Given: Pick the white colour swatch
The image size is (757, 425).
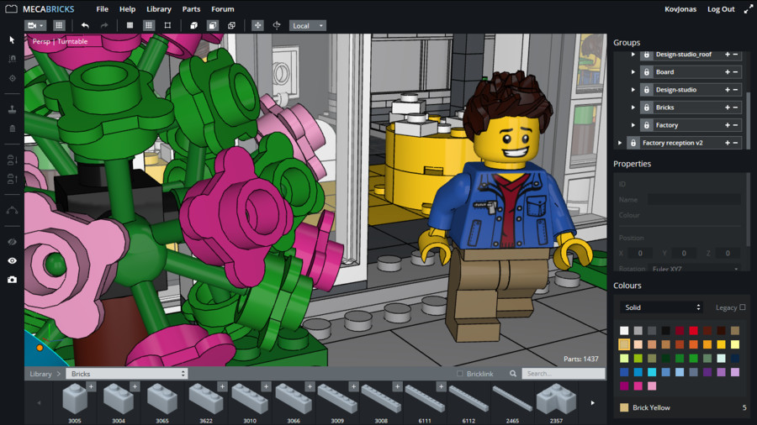Looking at the screenshot, I should click(624, 331).
